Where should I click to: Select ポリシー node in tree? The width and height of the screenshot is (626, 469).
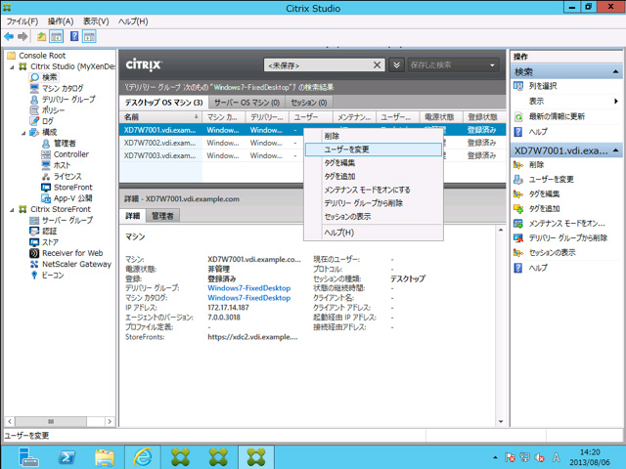[53, 110]
